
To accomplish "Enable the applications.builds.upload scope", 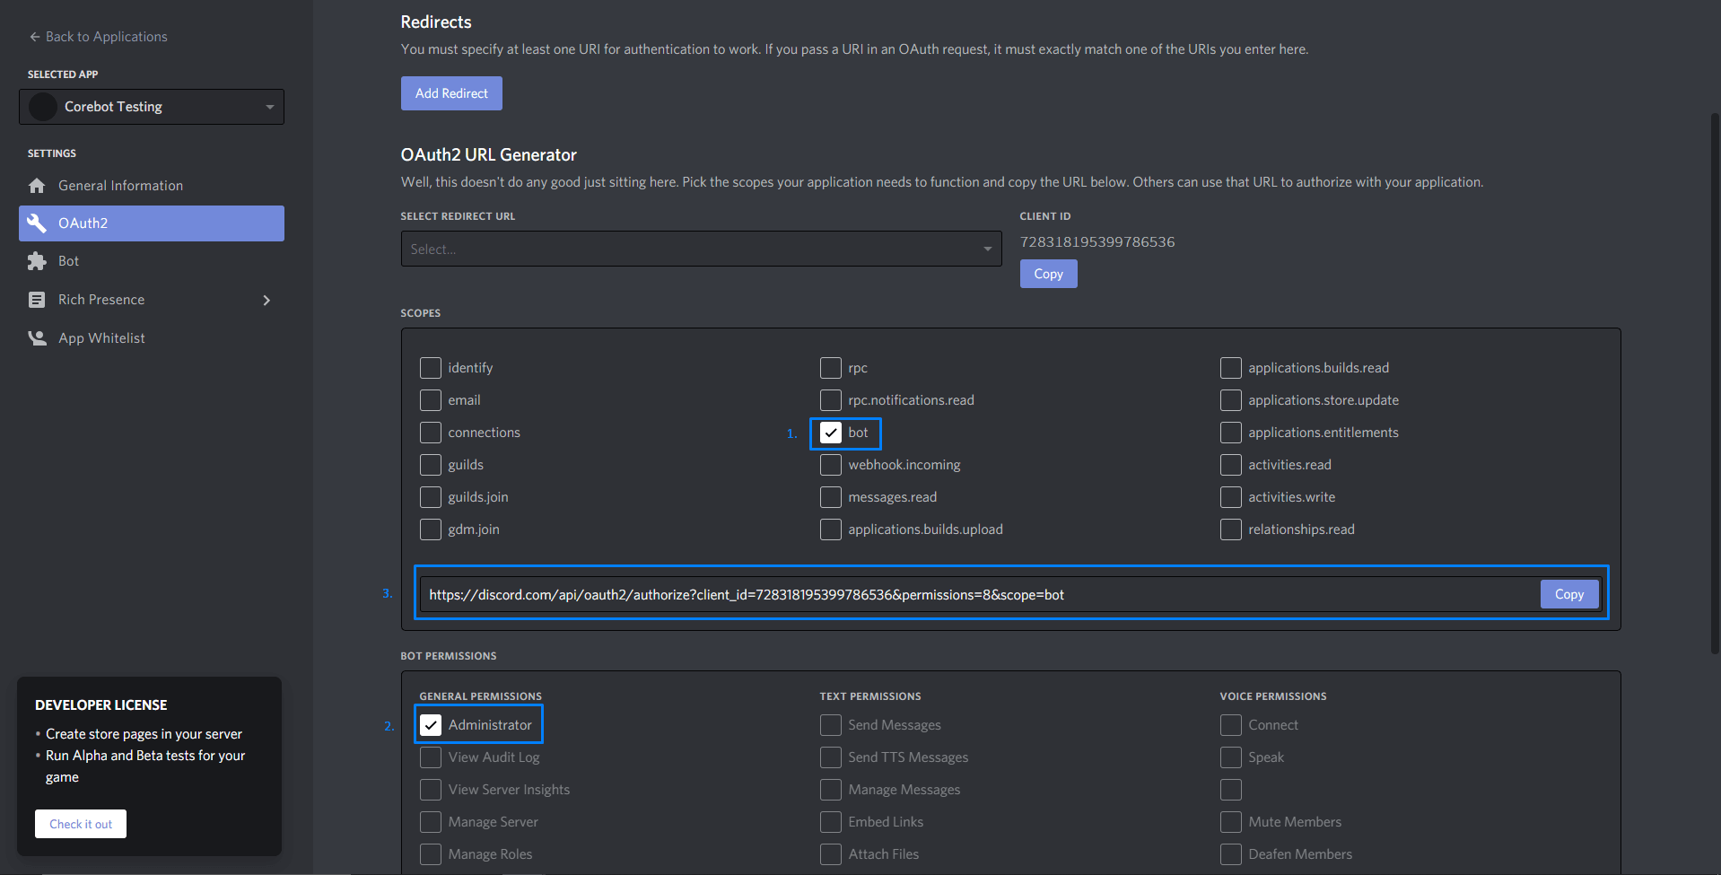I will [x=831, y=529].
